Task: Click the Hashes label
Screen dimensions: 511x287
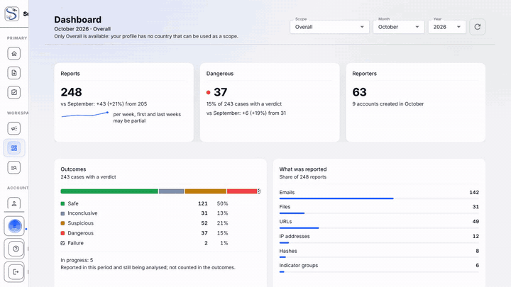Action: pyautogui.click(x=288, y=251)
